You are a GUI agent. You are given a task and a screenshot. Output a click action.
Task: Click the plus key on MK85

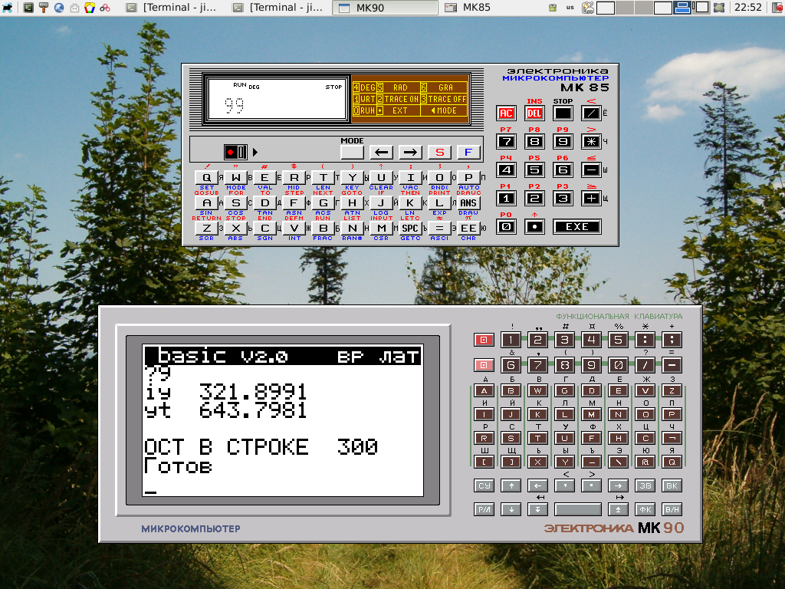click(x=591, y=199)
